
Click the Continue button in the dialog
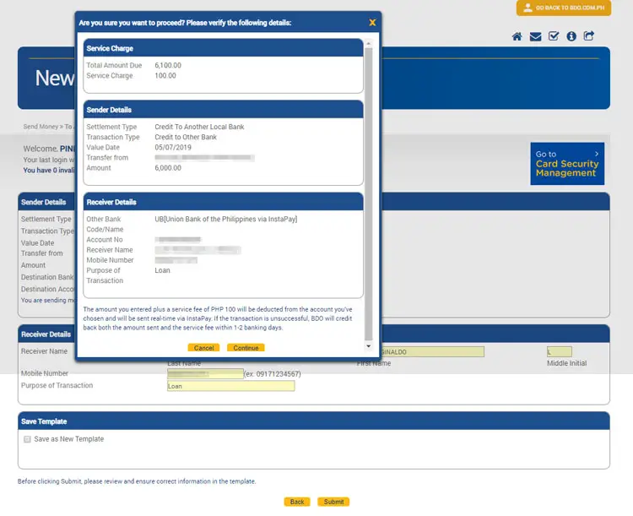(246, 347)
